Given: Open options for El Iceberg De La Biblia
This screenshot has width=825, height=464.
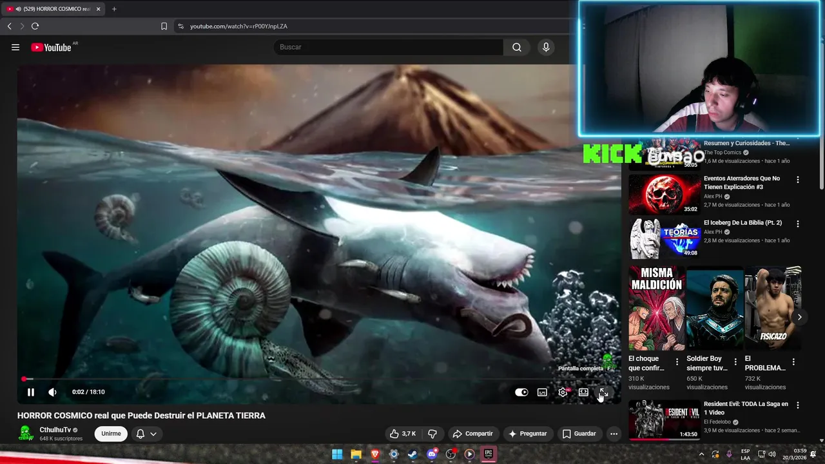Looking at the screenshot, I should 798,224.
